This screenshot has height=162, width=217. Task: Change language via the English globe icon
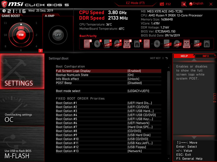tap(196, 4)
